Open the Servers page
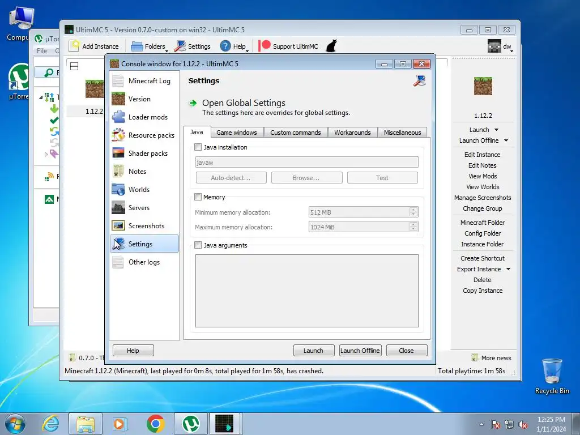 (x=144, y=207)
